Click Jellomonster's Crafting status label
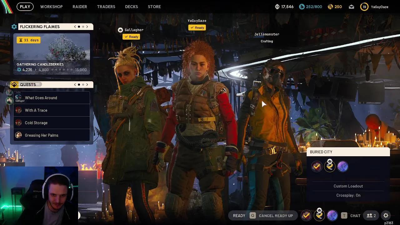The width and height of the screenshot is (400, 225). (x=267, y=41)
